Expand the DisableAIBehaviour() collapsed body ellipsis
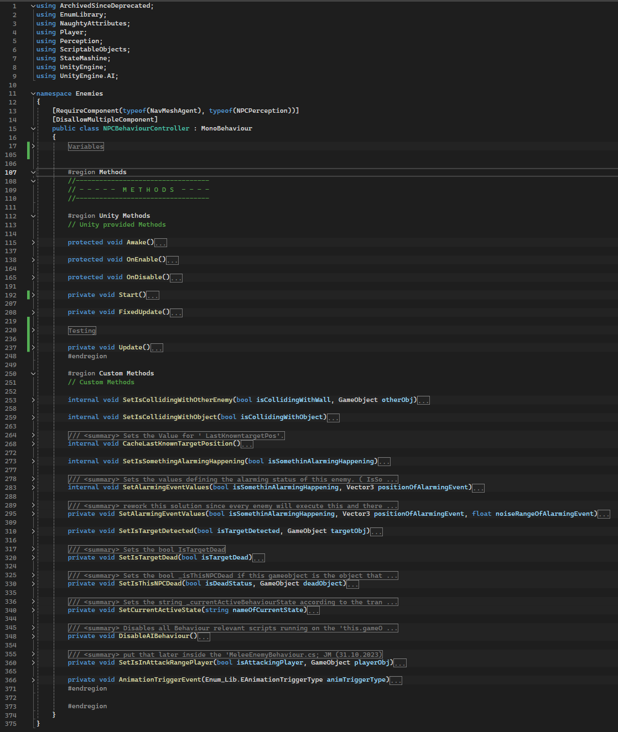This screenshot has width=618, height=732. (204, 637)
